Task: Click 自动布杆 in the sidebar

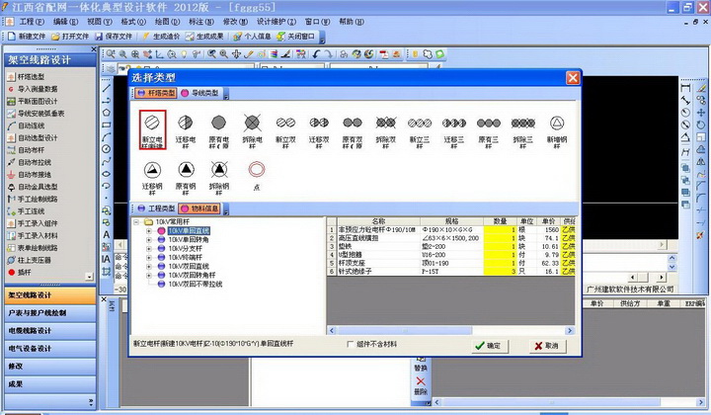Action: [x=27, y=150]
